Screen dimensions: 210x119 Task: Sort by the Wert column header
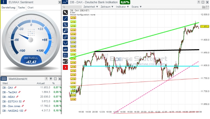pos(5,83)
